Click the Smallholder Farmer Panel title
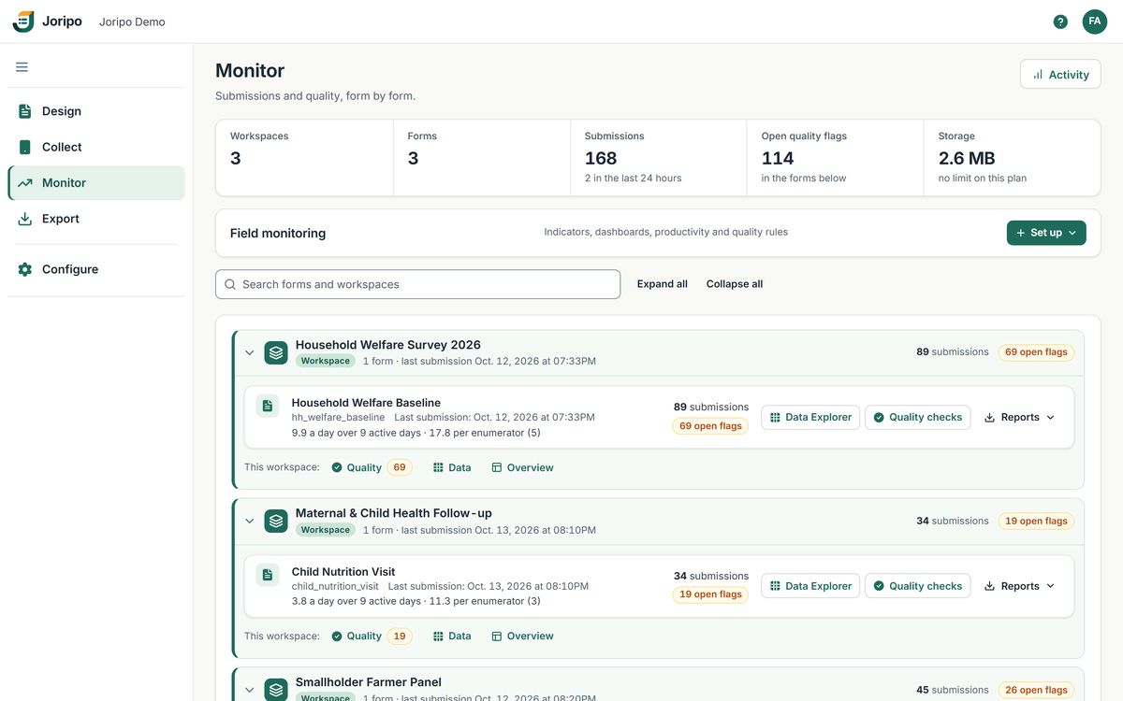The height and width of the screenshot is (701, 1123). pyautogui.click(x=369, y=682)
